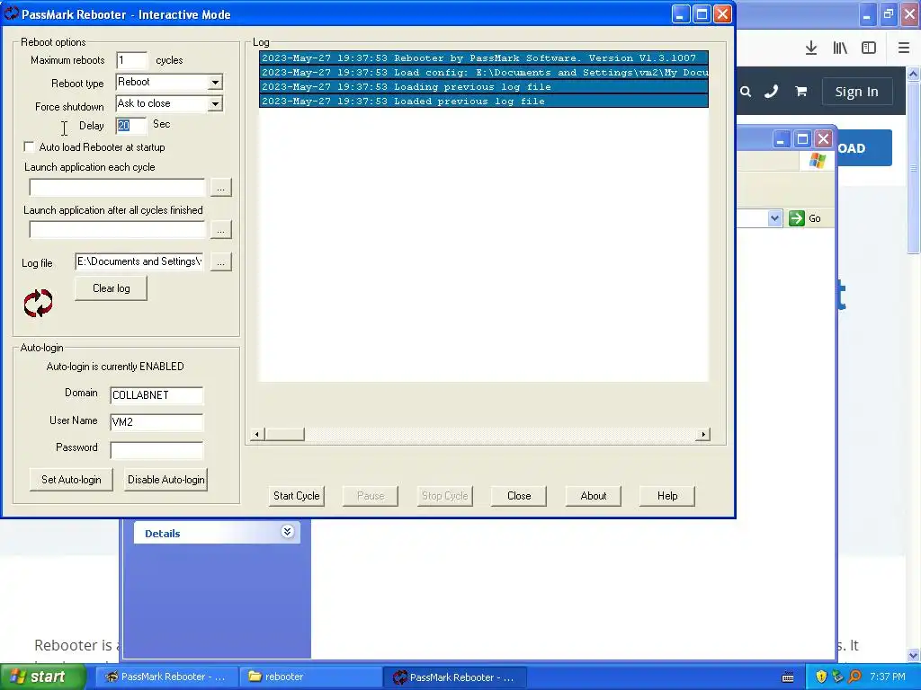Click the Clear log button
Image resolution: width=921 pixels, height=690 pixels.
click(x=111, y=288)
